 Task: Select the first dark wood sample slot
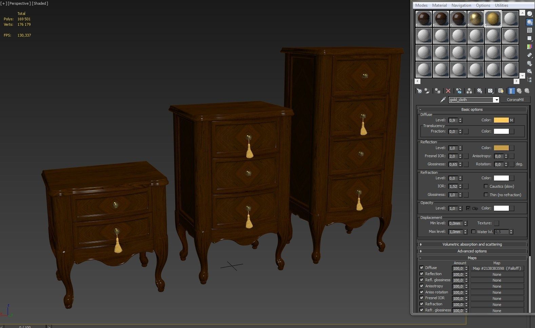(x=424, y=19)
